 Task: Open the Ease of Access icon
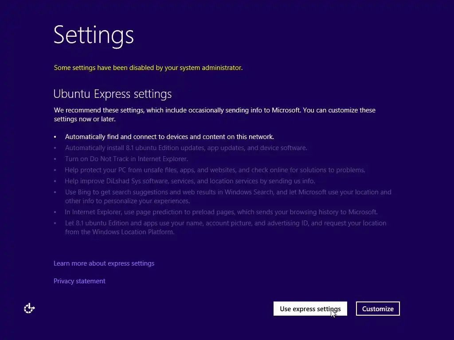coord(29,309)
